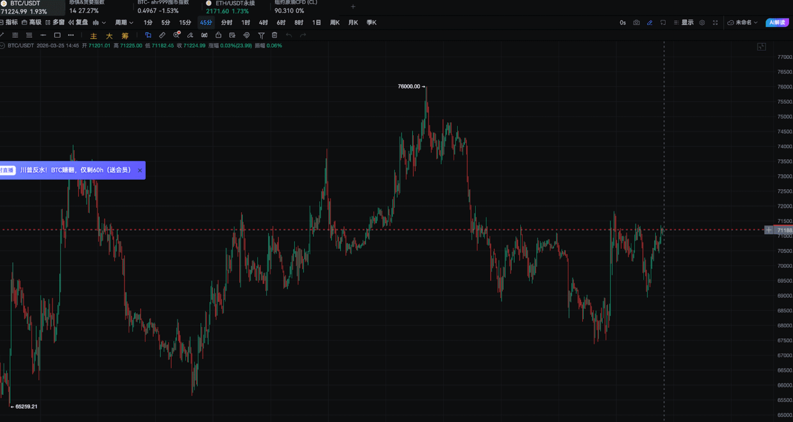
Task: Click the plus button on price axis
Action: (768, 230)
